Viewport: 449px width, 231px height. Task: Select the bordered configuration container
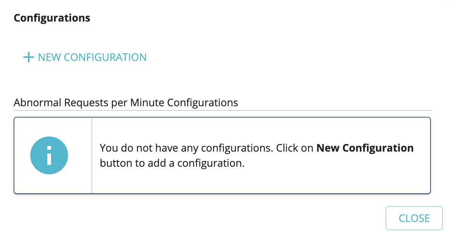(x=224, y=155)
